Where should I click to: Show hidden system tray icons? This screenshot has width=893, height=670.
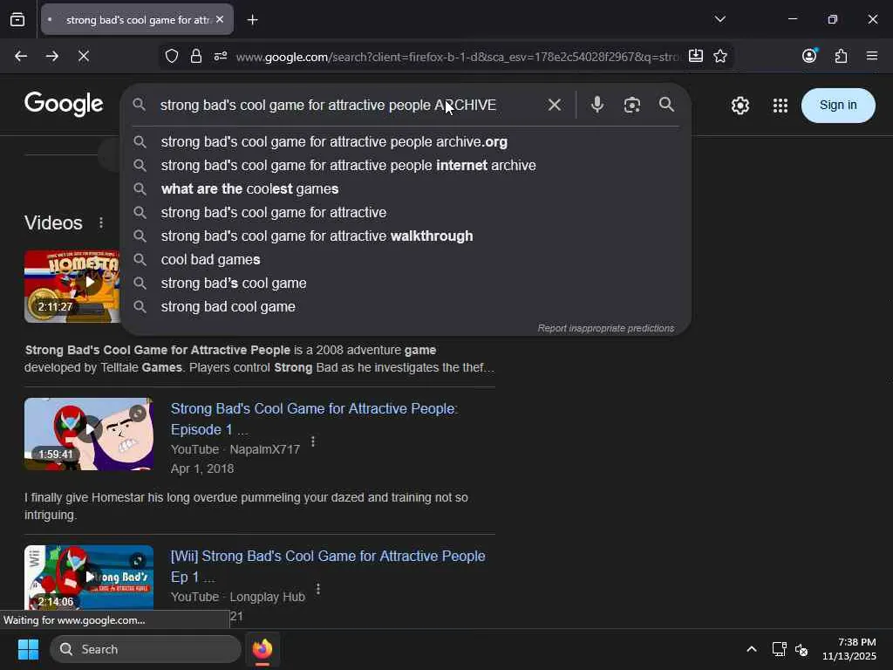click(751, 649)
